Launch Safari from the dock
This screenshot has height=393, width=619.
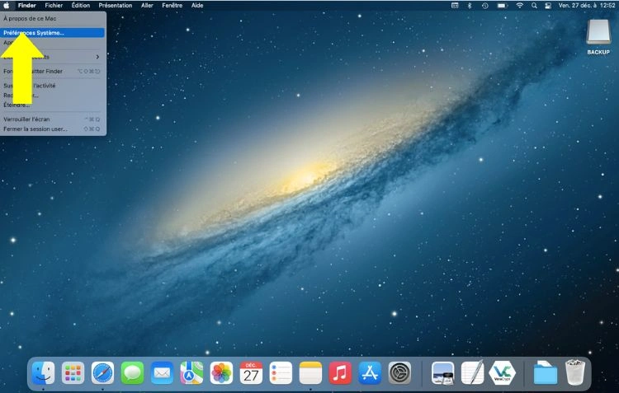103,373
